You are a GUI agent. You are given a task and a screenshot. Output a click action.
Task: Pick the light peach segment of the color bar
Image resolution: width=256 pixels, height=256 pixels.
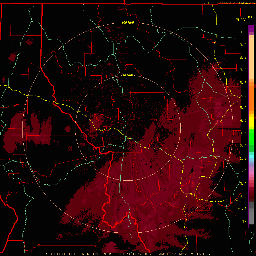251,58
